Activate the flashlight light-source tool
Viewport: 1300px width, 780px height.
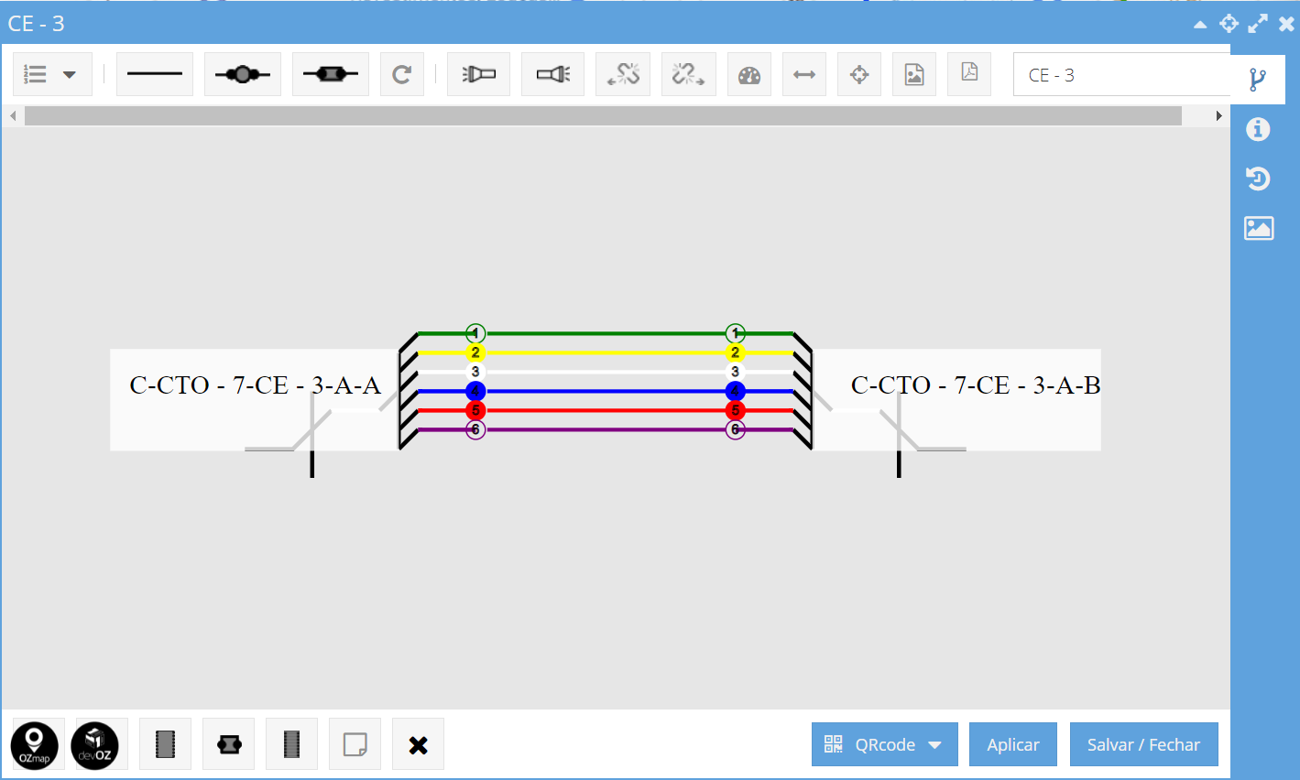pos(478,75)
